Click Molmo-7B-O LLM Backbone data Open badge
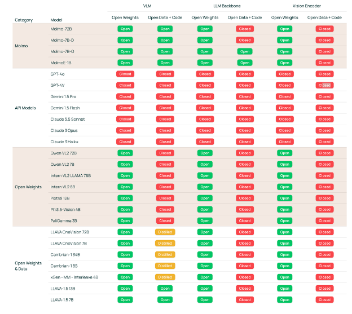 (245, 51)
